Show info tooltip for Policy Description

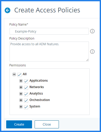pos(92,52)
